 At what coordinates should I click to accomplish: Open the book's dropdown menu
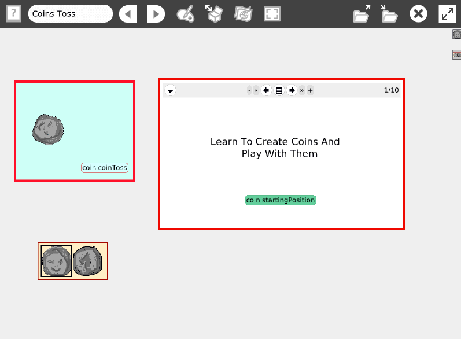click(x=170, y=90)
